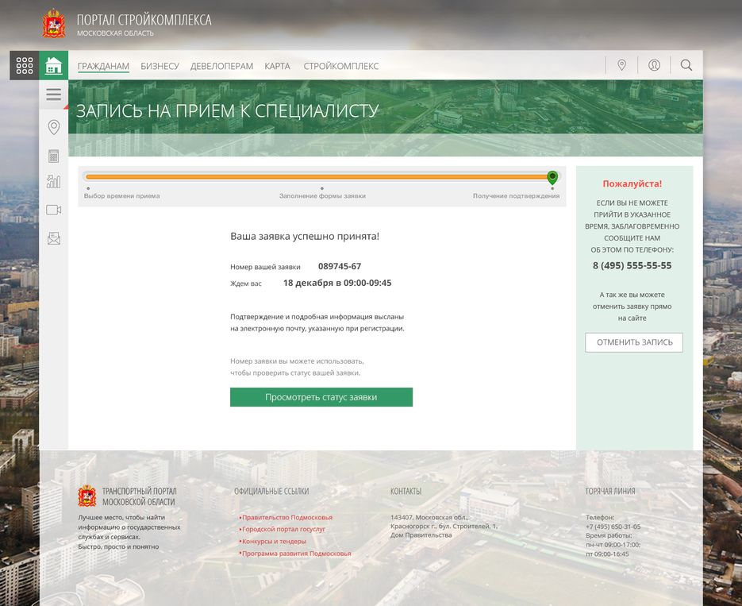Viewport: 742px width, 606px height.
Task: Click ГОРЯЧАЯ ЛИНИЯ footer heading
Action: point(610,492)
